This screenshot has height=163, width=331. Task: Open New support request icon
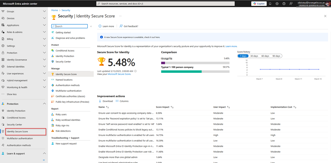click(53, 144)
